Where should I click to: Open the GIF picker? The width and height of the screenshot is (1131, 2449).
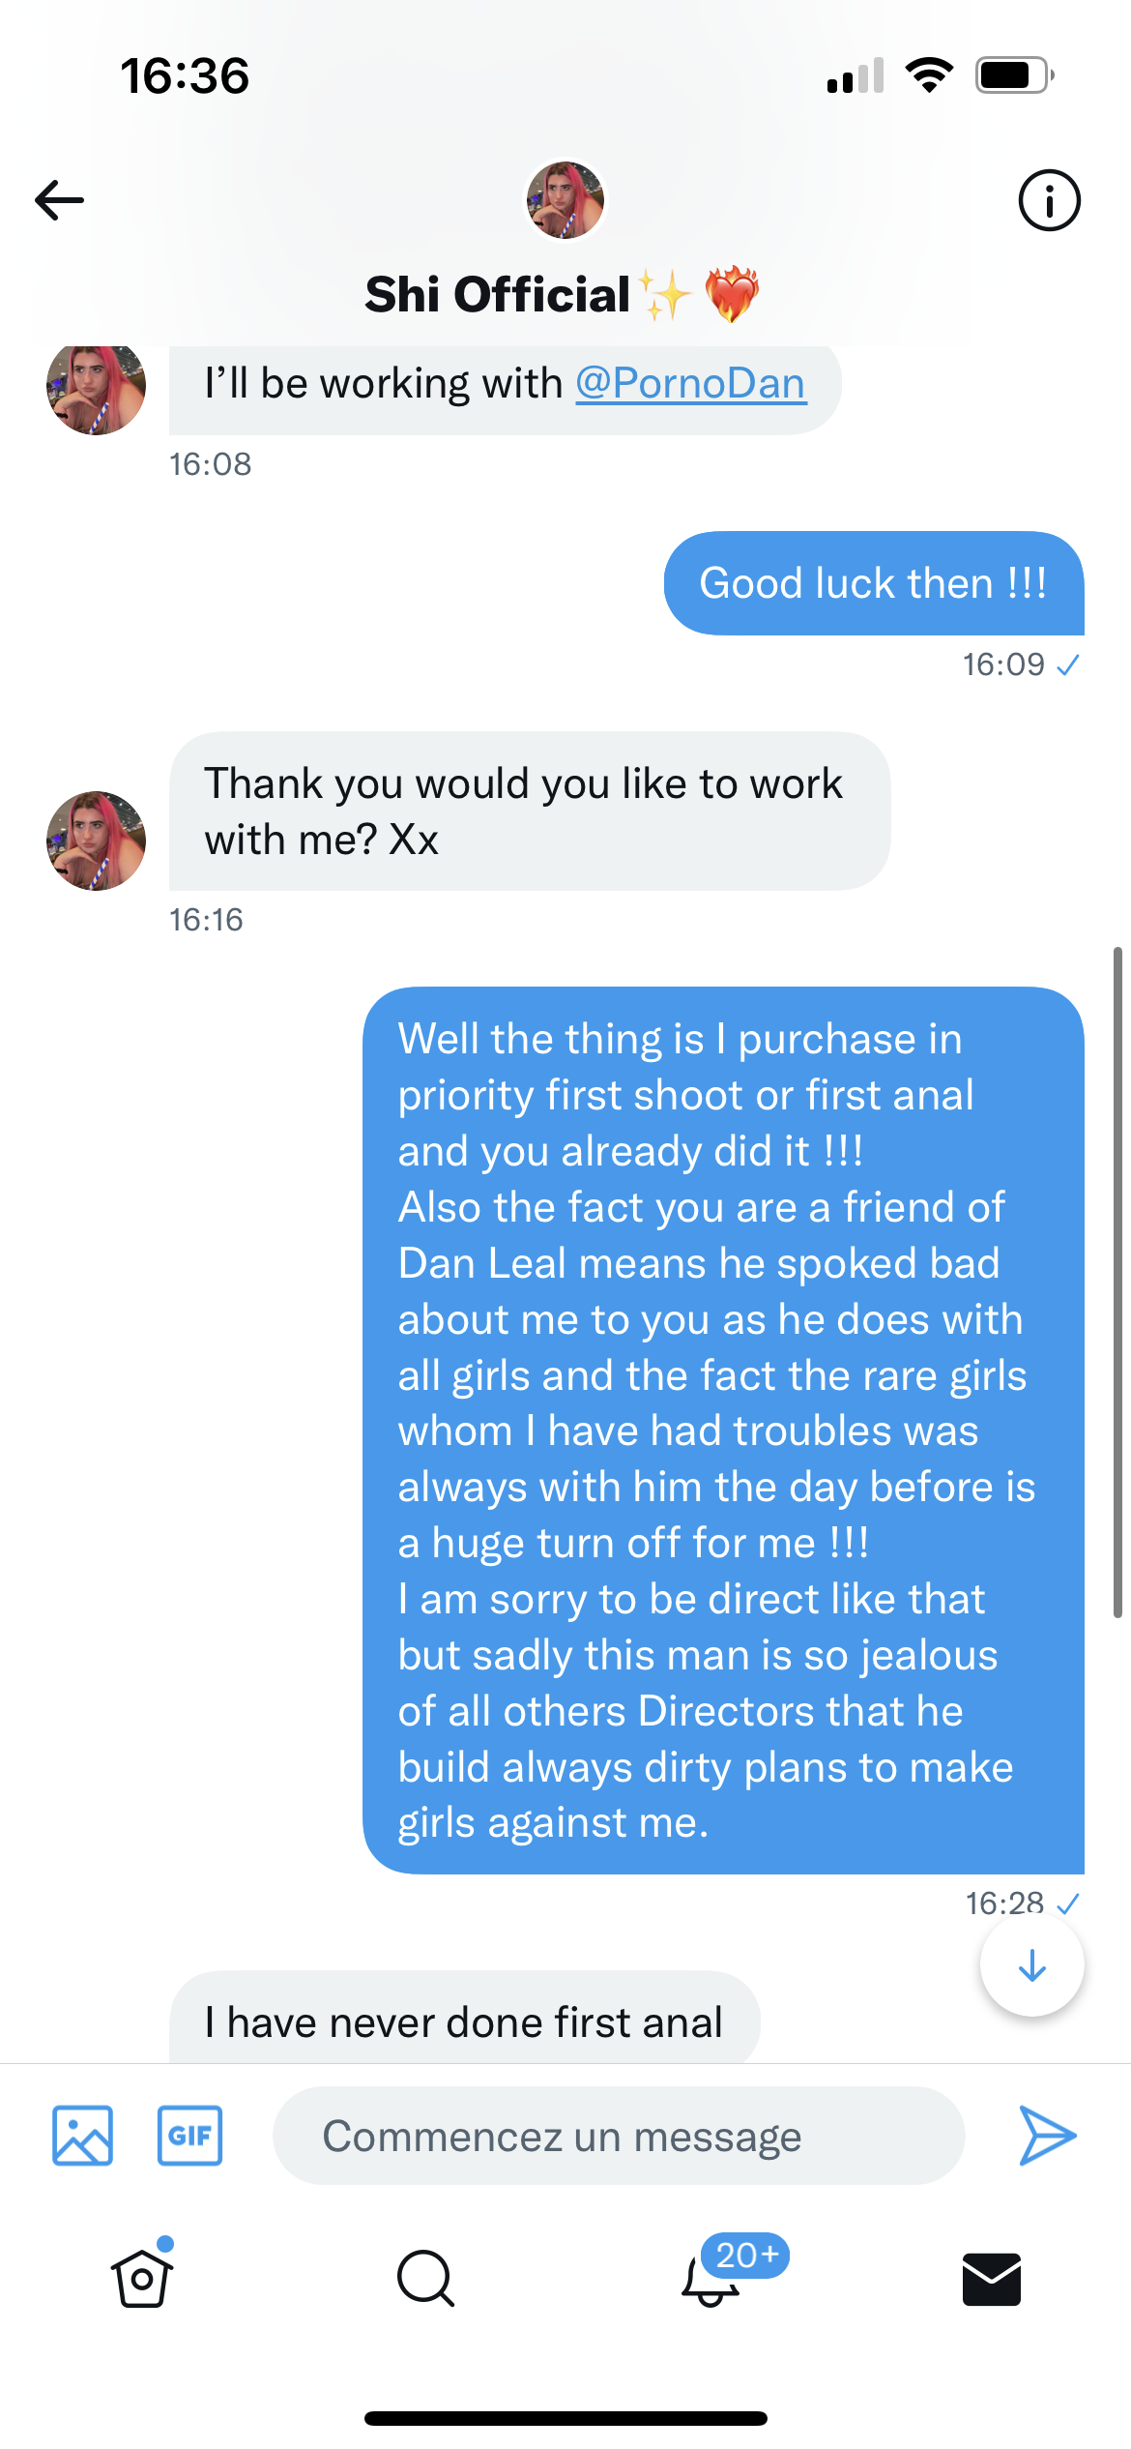click(x=189, y=2135)
